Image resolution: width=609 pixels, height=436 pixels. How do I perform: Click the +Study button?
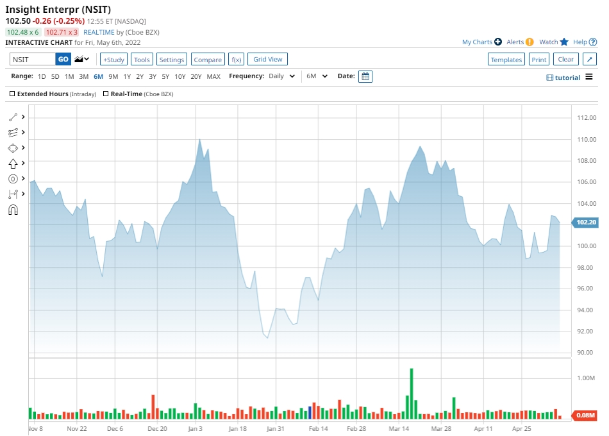(113, 60)
